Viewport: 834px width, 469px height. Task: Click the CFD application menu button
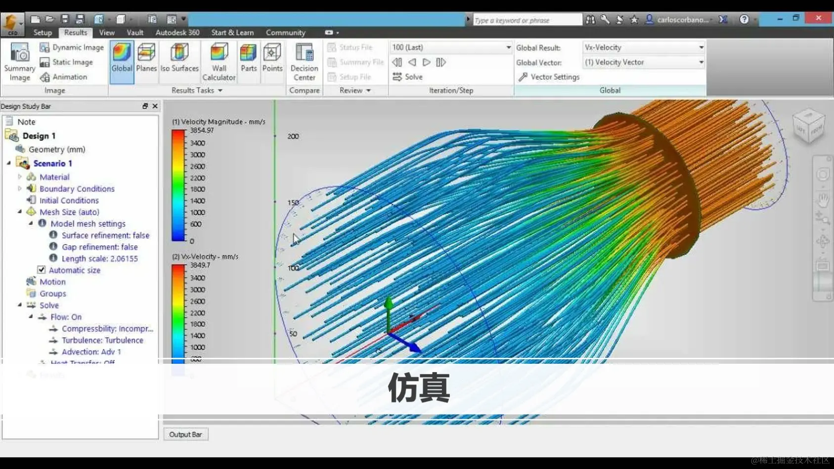[x=12, y=24]
